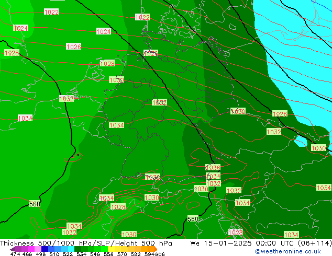Click the legend value 498
This screenshot has width=332, height=256.
coord(41,254)
